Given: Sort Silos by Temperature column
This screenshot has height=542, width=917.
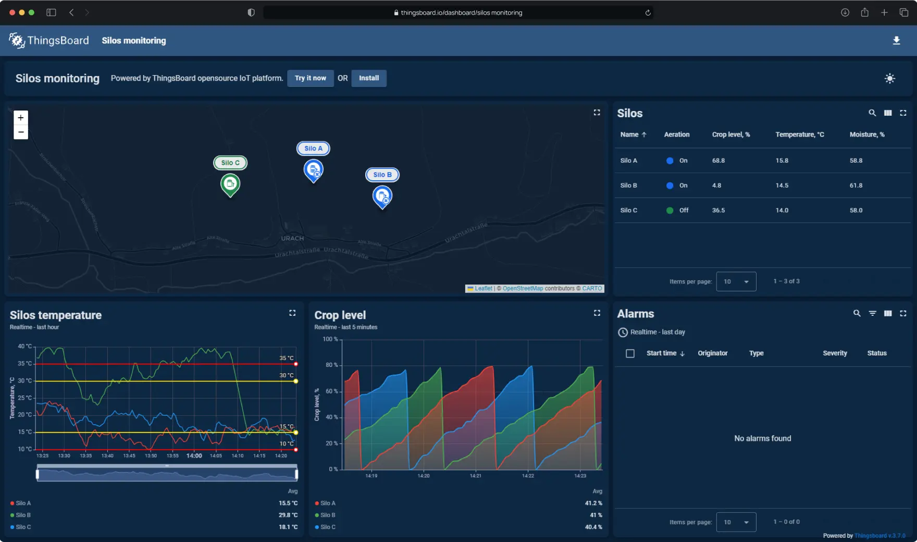Looking at the screenshot, I should click(x=800, y=134).
